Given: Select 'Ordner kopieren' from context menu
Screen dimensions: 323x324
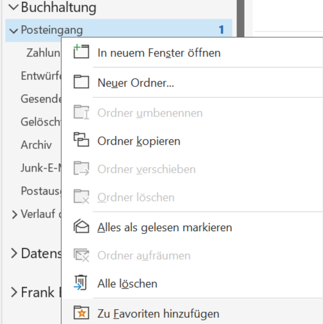Looking at the screenshot, I should [x=139, y=141].
